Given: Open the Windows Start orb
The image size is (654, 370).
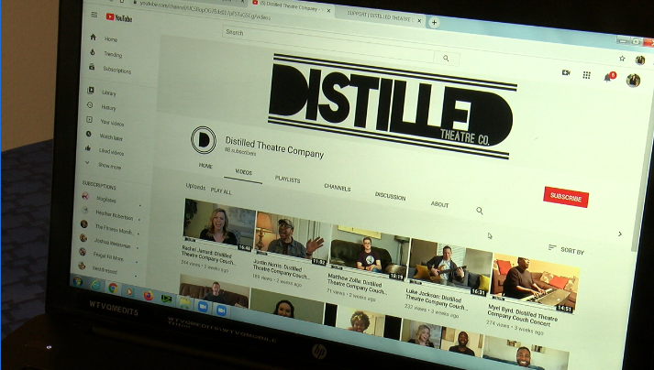Looking at the screenshot, I should coord(78,281).
